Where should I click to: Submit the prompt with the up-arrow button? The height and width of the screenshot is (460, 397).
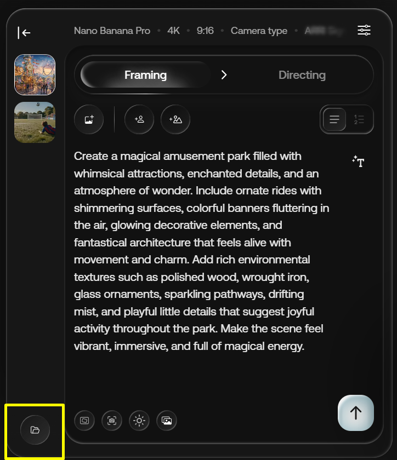point(356,412)
